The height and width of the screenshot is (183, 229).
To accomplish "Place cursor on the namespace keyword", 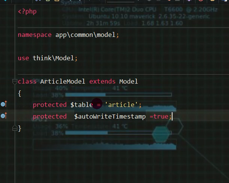I will point(34,35).
